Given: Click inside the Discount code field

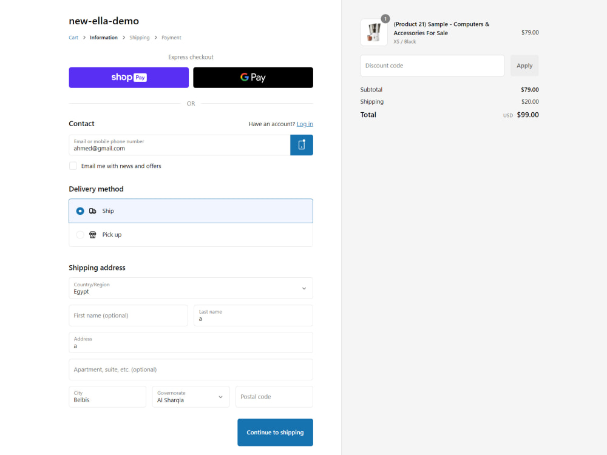Looking at the screenshot, I should click(x=432, y=66).
